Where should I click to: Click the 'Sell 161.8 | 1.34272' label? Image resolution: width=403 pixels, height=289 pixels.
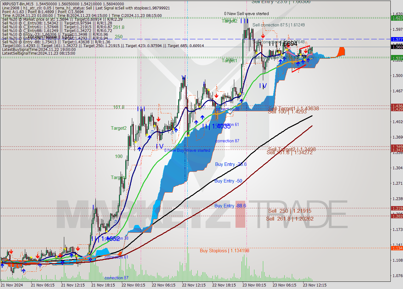point(290,152)
